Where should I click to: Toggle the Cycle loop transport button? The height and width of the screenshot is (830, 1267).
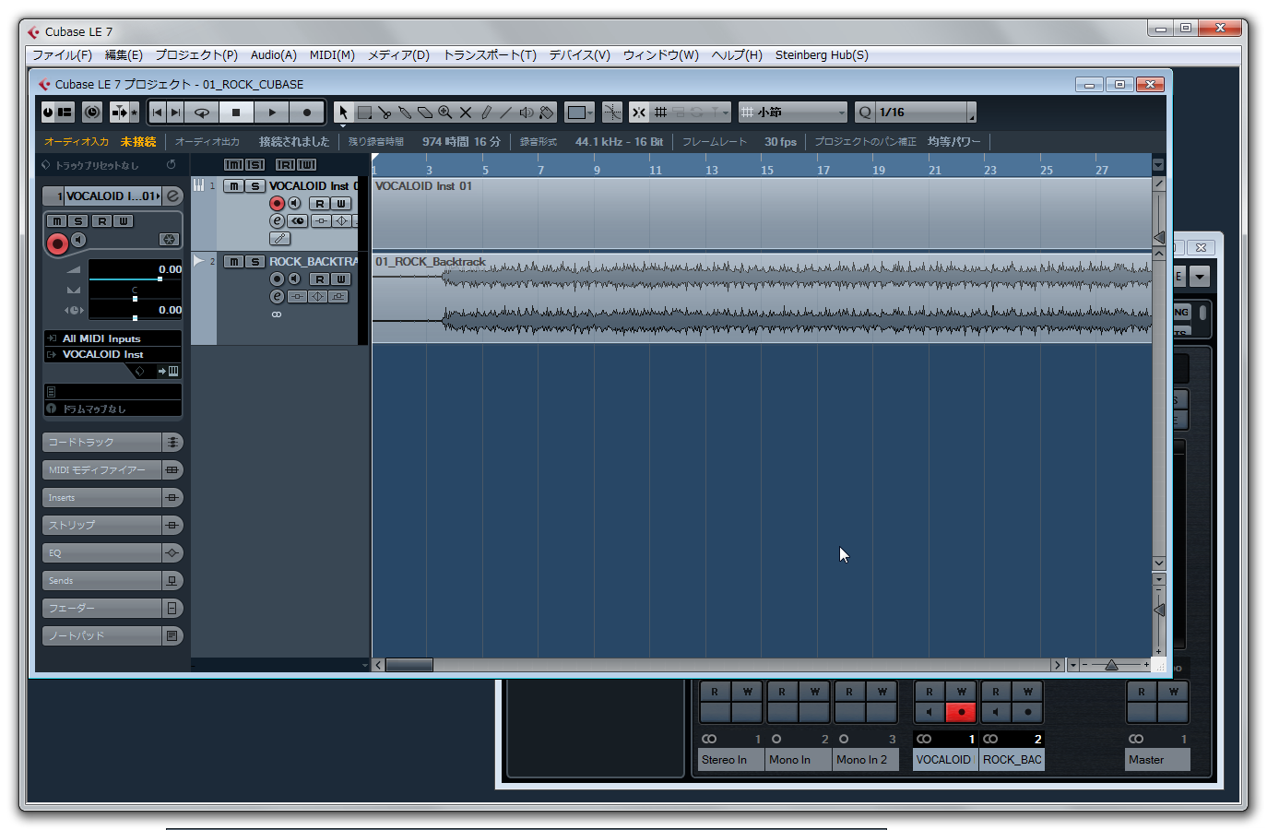click(202, 113)
